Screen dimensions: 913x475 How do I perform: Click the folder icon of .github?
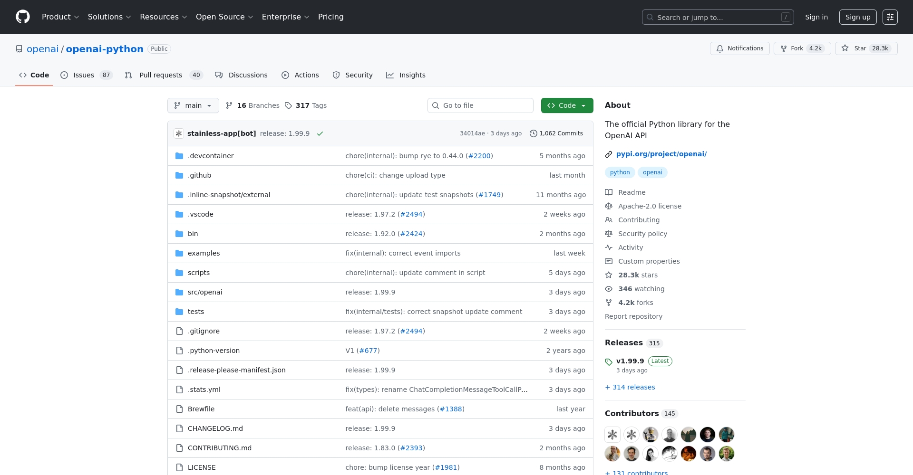click(179, 175)
